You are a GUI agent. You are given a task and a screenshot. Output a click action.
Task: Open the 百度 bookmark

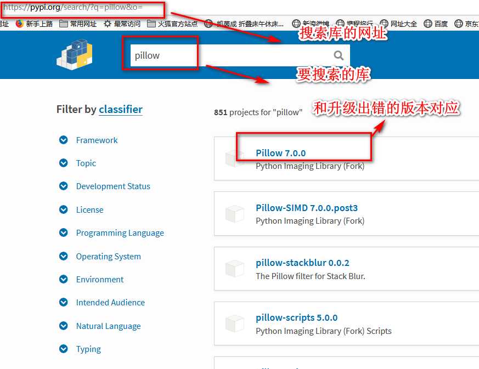436,24
